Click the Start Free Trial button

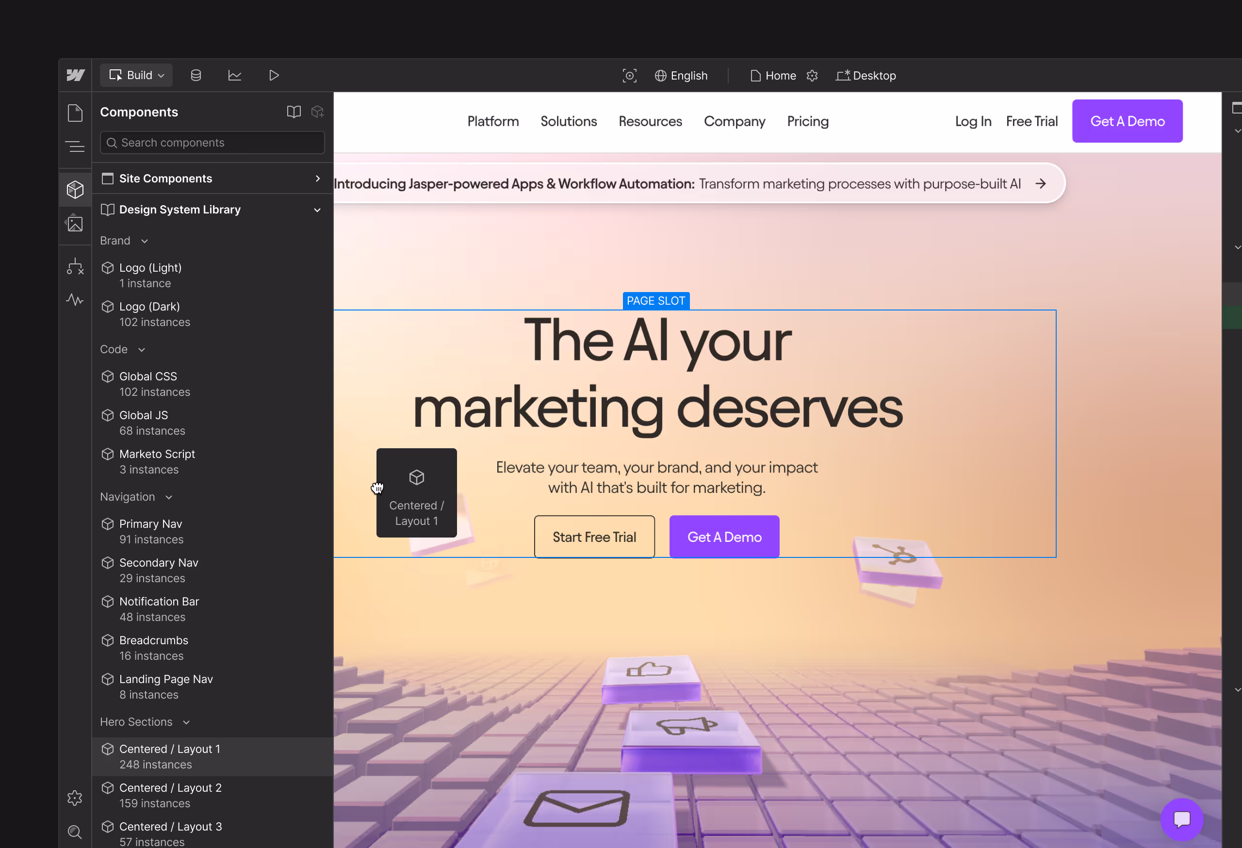[594, 537]
